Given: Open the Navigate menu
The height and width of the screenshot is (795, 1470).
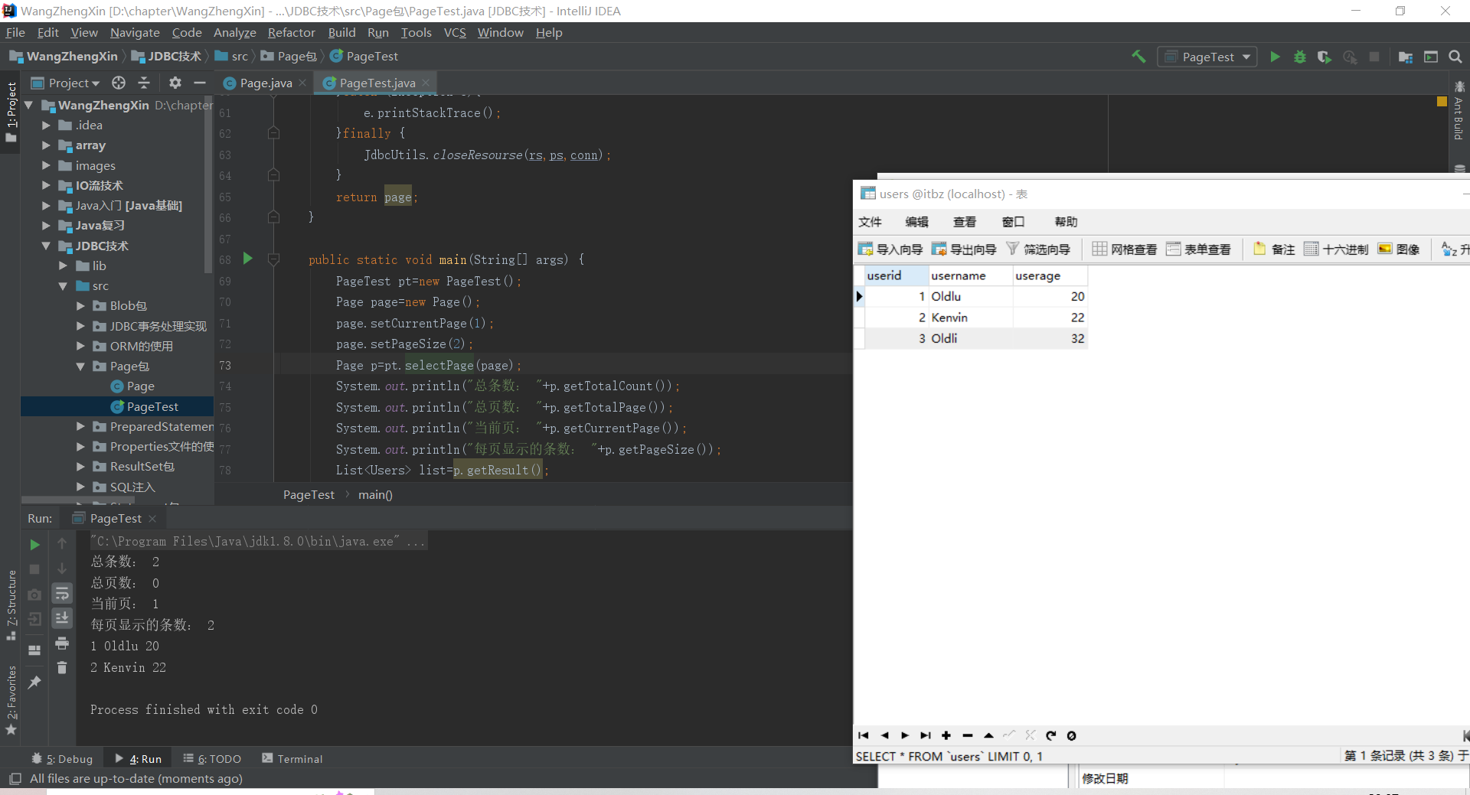Looking at the screenshot, I should click(x=135, y=32).
